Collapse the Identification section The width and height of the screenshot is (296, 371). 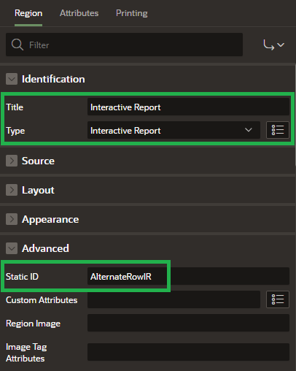click(x=12, y=79)
